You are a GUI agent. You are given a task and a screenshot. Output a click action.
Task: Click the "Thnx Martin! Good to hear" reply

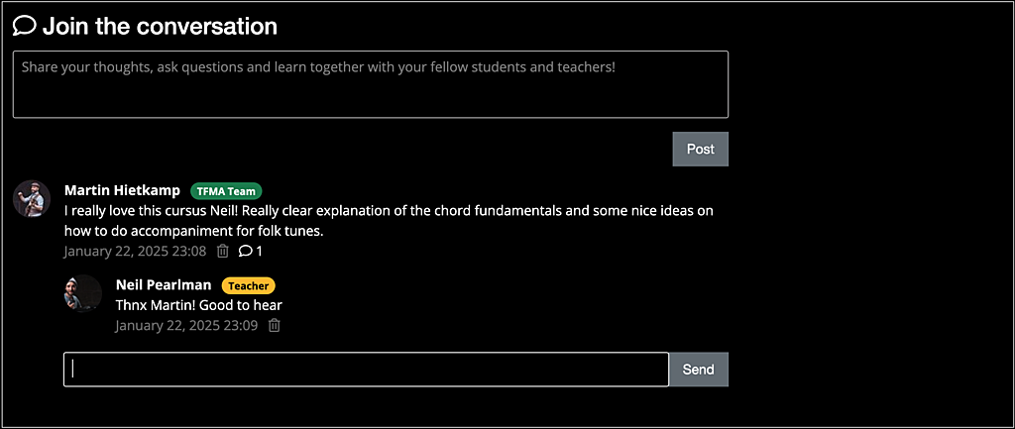[198, 305]
